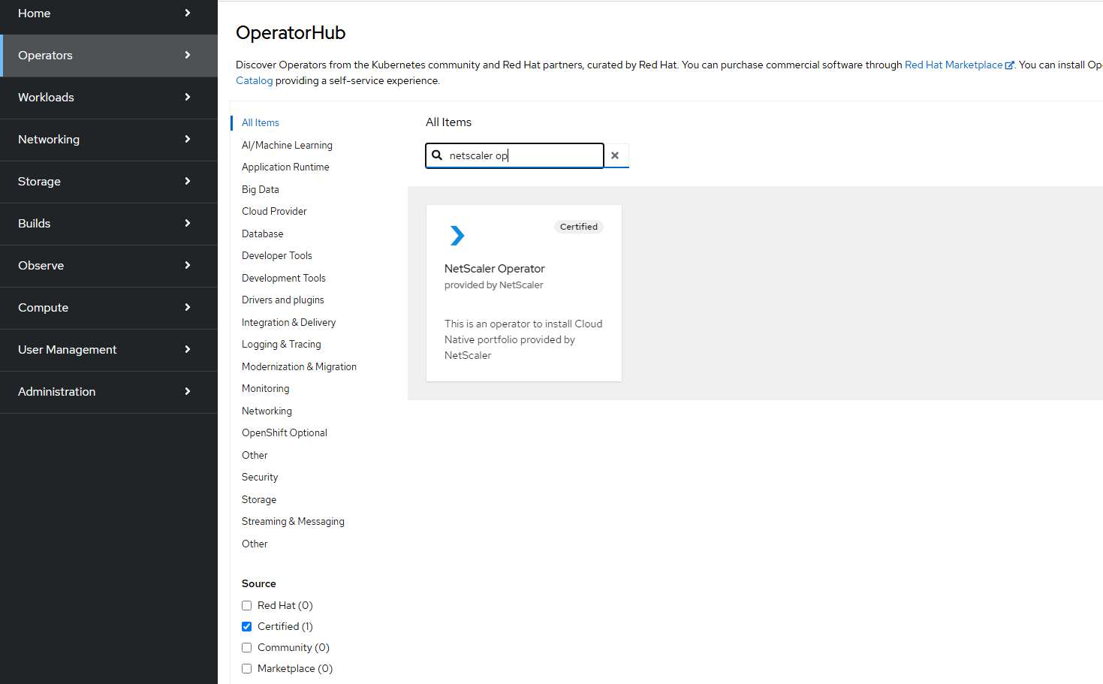Filter by Streaming & Messaging
The image size is (1103, 684).
tap(293, 521)
